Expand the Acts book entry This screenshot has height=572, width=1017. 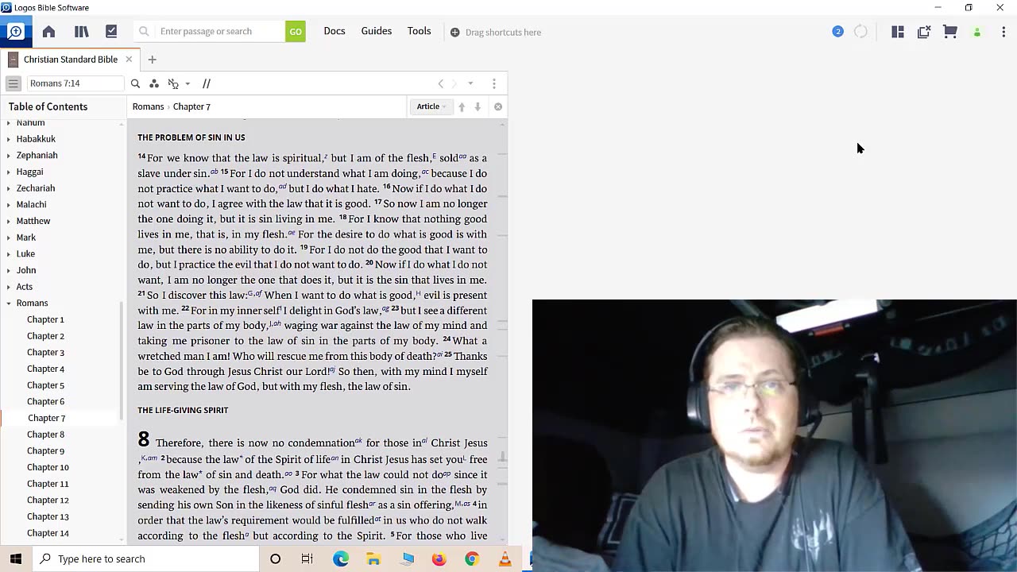[9, 287]
